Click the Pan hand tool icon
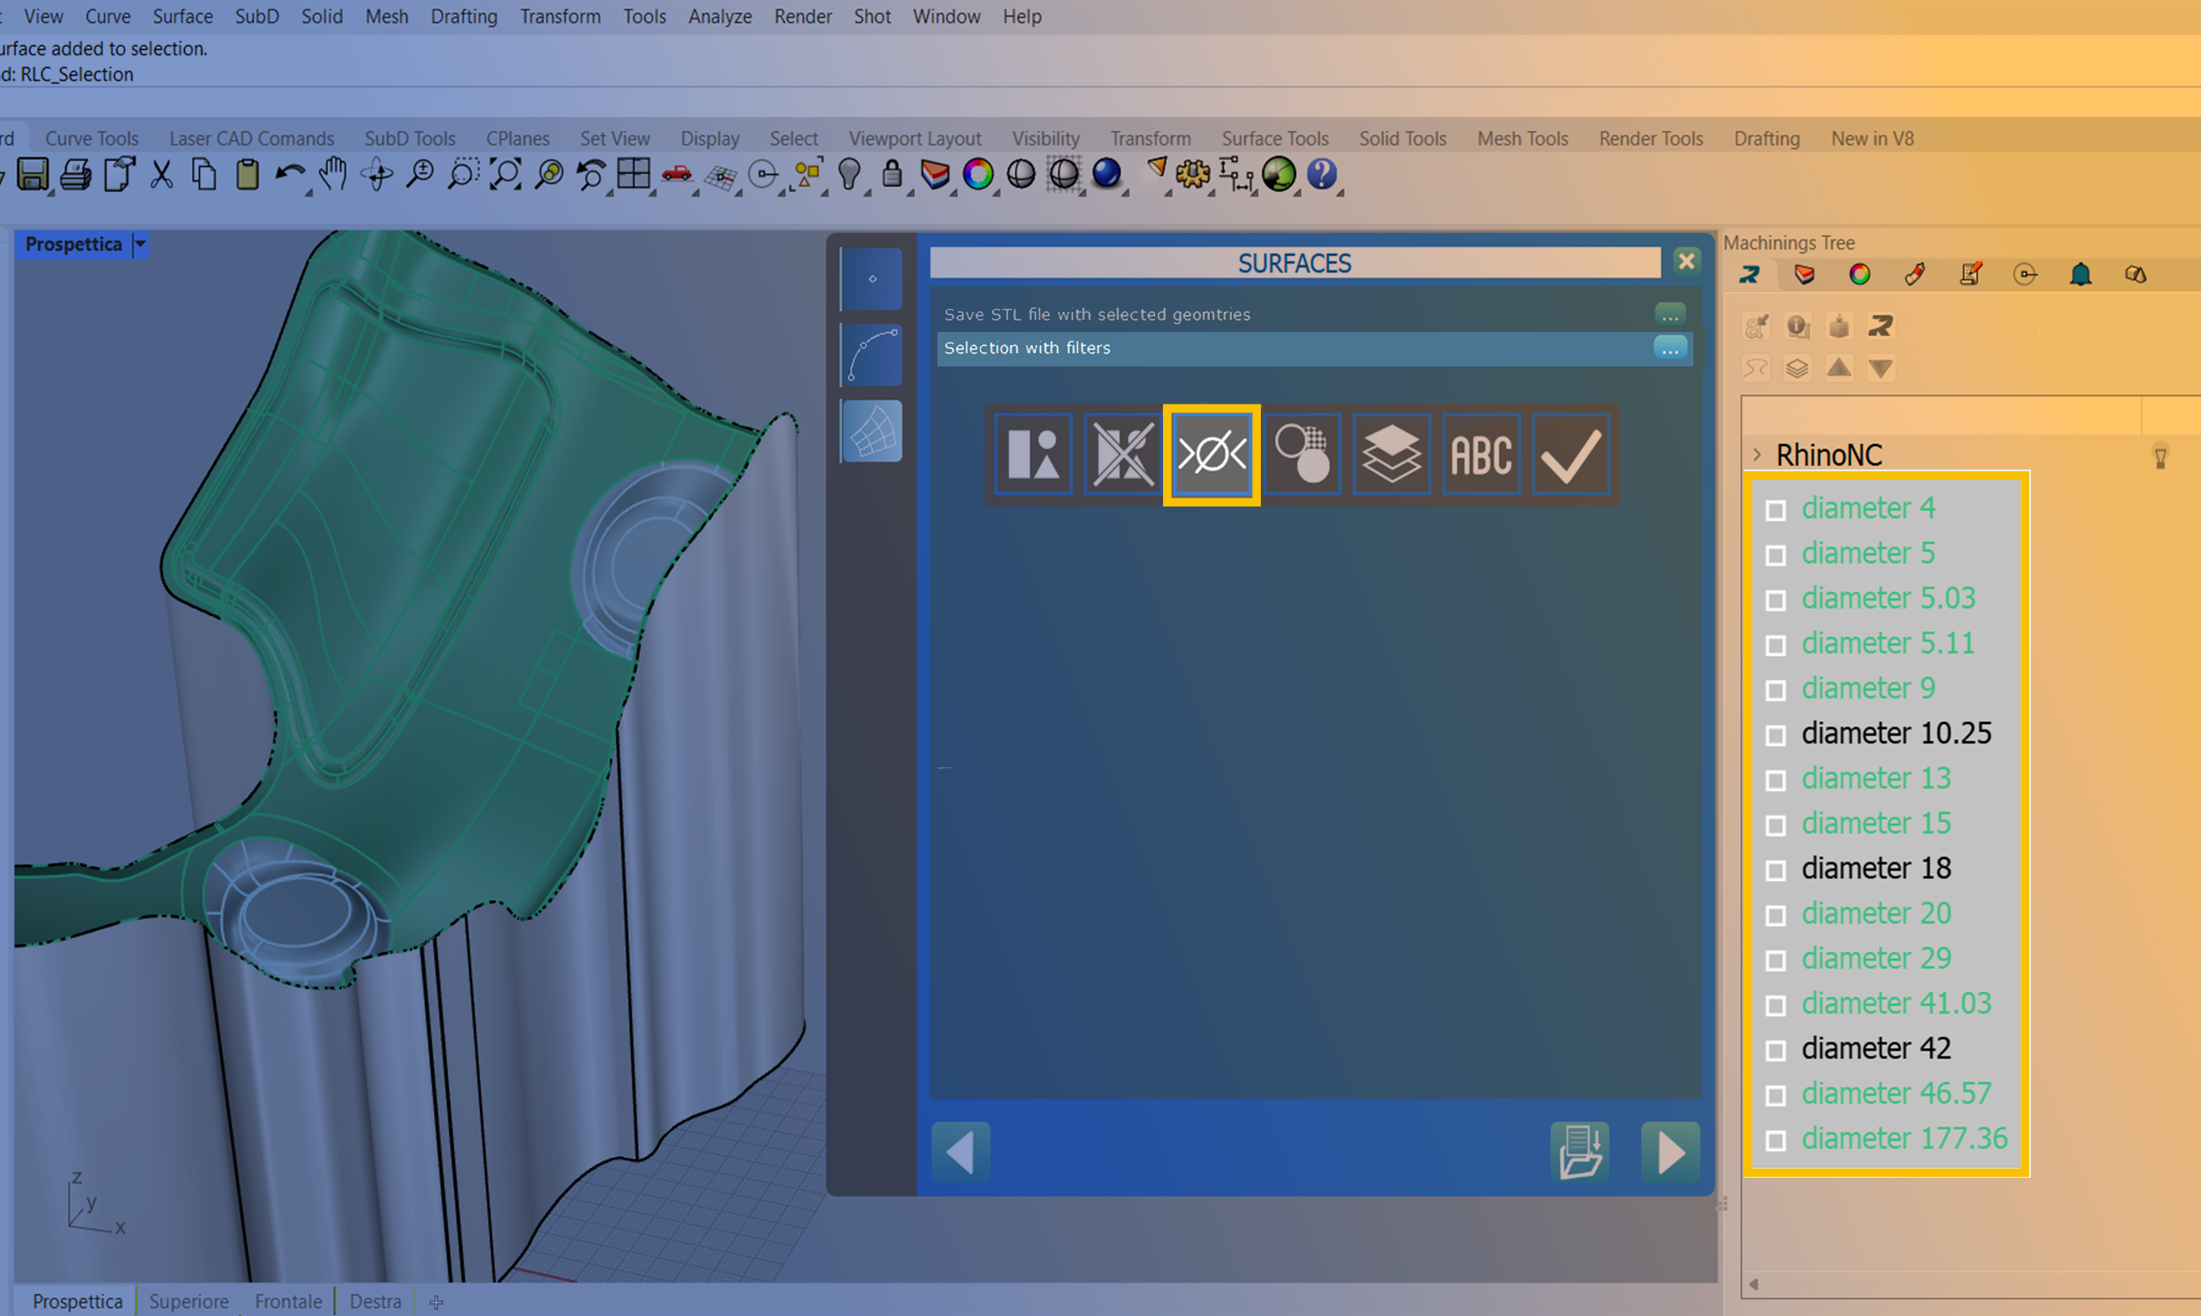This screenshot has height=1316, width=2201. pos(333,174)
